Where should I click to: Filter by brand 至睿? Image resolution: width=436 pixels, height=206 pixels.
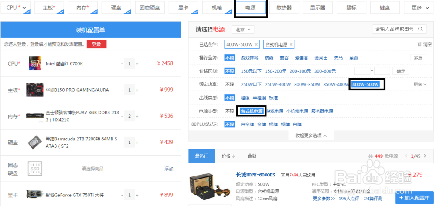(x=354, y=58)
